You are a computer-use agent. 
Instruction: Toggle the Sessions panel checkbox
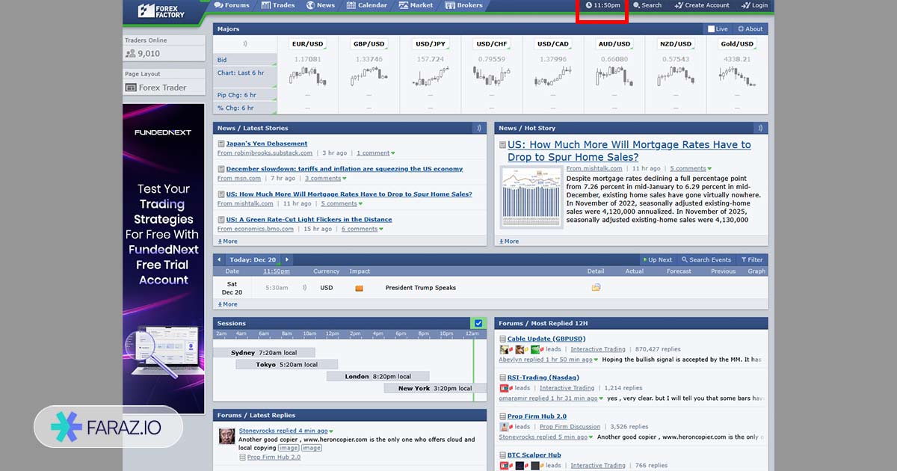pos(478,324)
